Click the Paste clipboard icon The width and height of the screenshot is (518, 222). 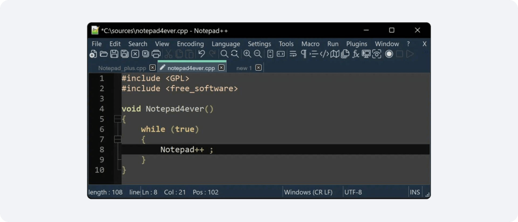(x=189, y=54)
